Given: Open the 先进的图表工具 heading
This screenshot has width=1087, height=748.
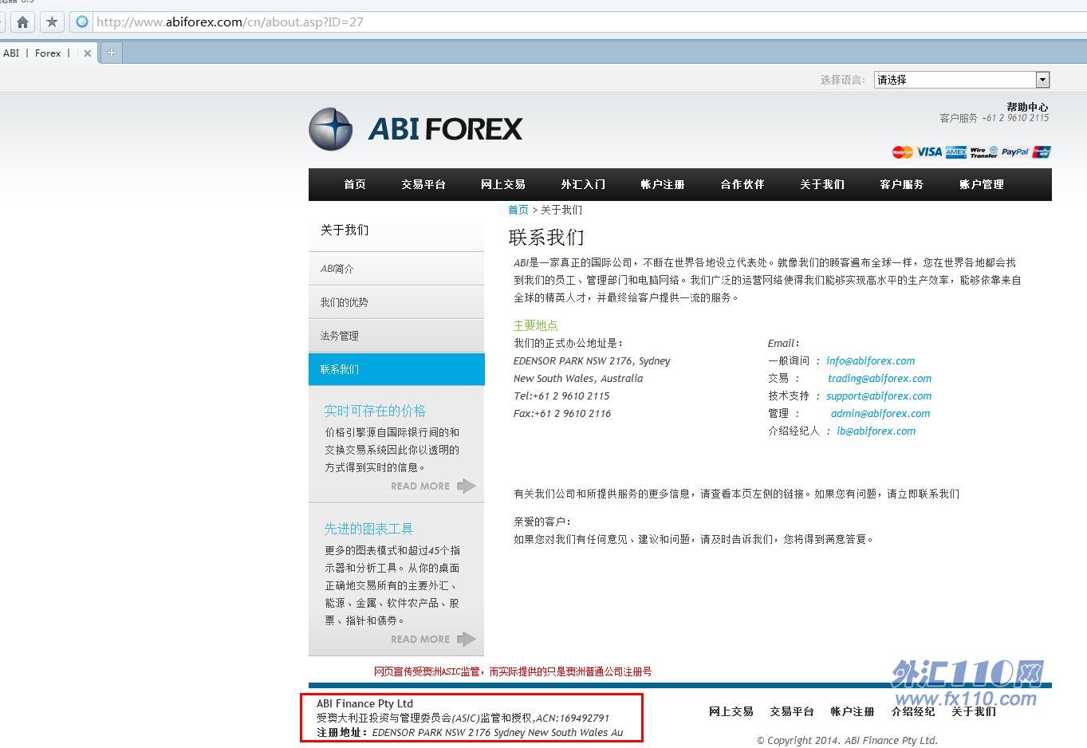Looking at the screenshot, I should point(368,529).
